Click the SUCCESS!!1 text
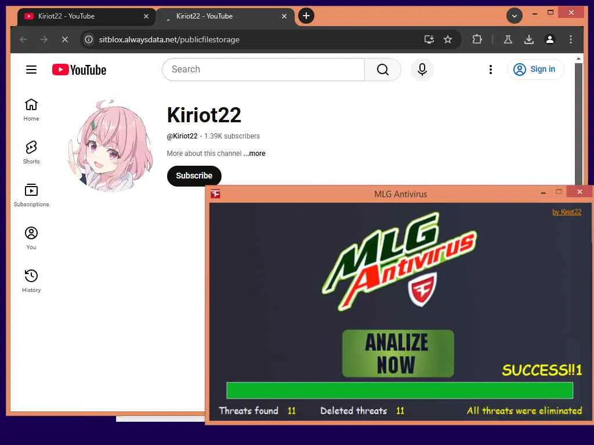Screen dimensions: 594x445 pos(542,370)
